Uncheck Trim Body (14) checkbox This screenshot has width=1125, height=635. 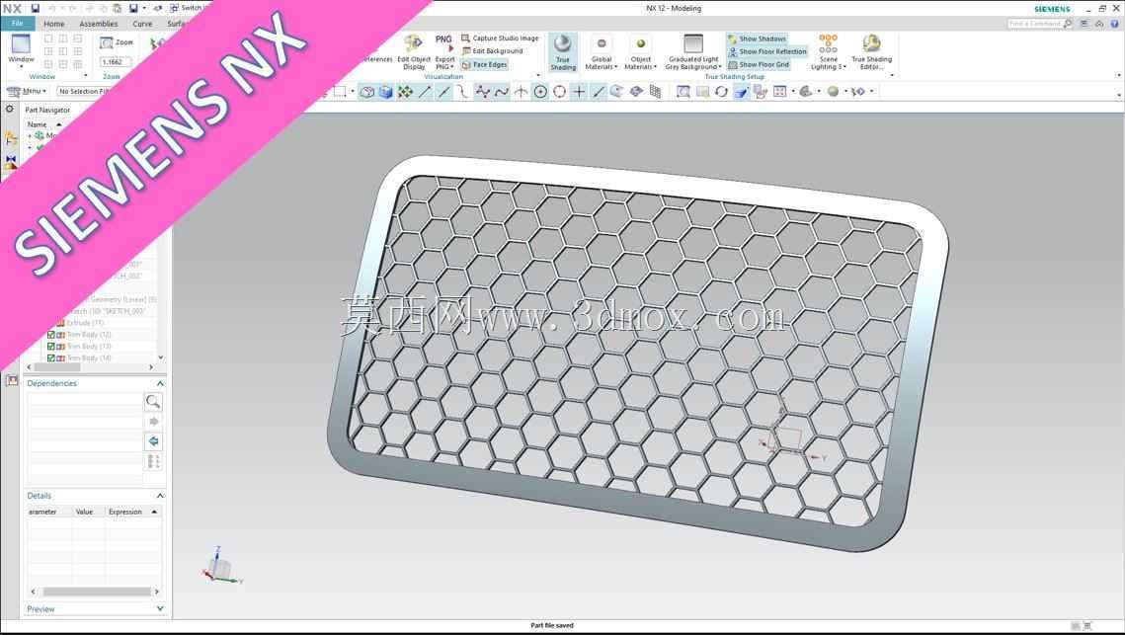[x=51, y=357]
